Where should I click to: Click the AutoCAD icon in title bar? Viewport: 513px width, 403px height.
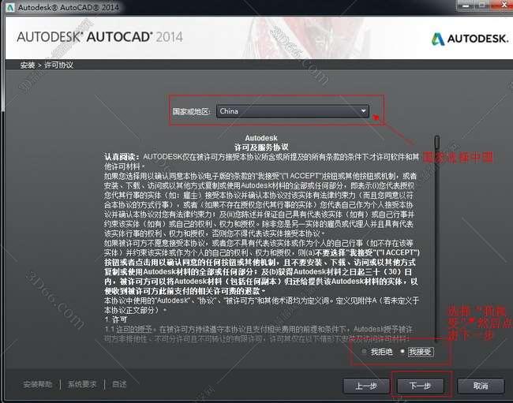(x=9, y=6)
